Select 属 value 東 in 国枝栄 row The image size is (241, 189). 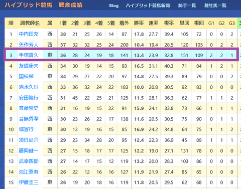tap(50, 76)
